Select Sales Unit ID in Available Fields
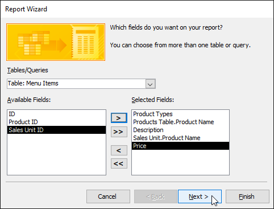 click(56, 130)
